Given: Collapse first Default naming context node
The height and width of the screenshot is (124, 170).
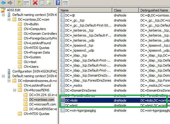Looking at the screenshot, I should [x=4, y=15].
